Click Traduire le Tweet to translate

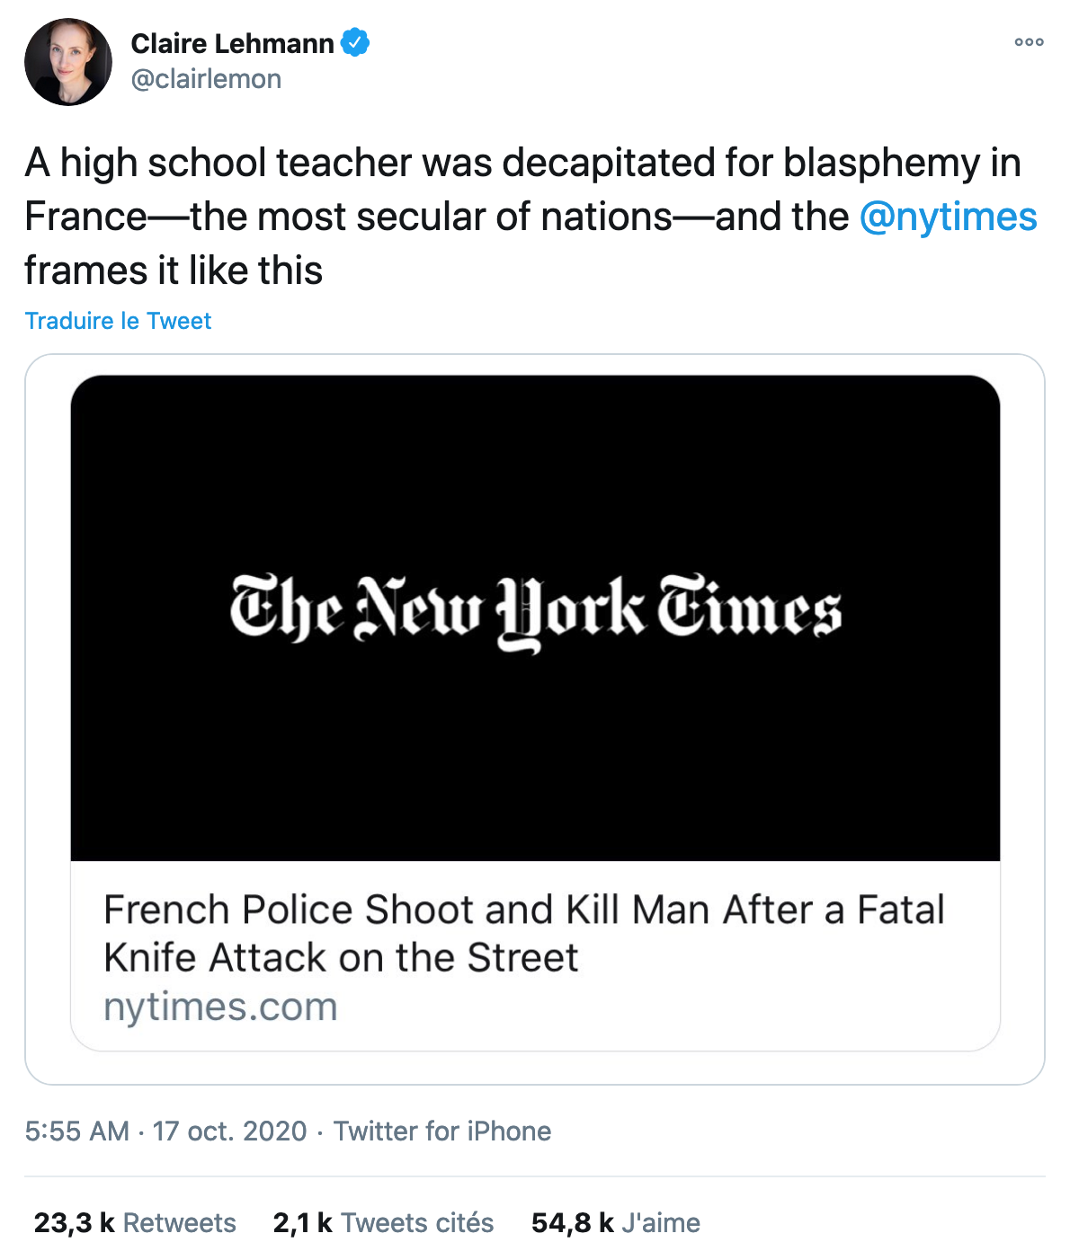[x=118, y=321]
